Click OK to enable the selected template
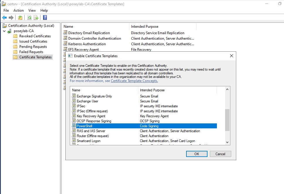 (x=196, y=154)
